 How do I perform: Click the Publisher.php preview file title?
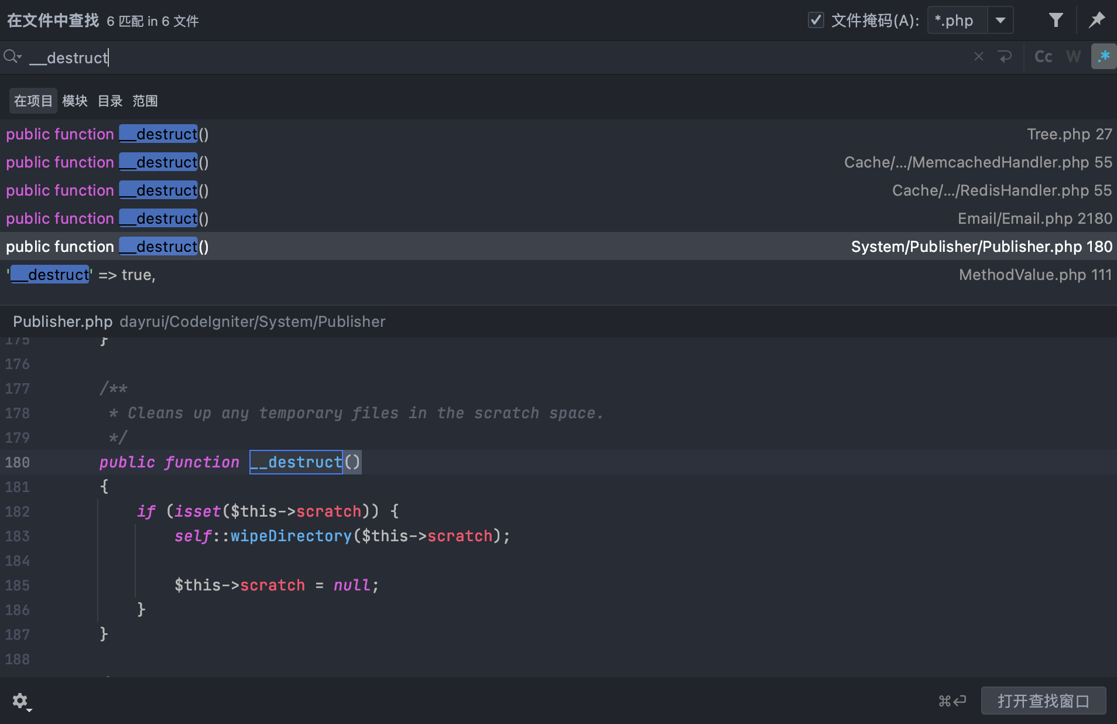(63, 322)
